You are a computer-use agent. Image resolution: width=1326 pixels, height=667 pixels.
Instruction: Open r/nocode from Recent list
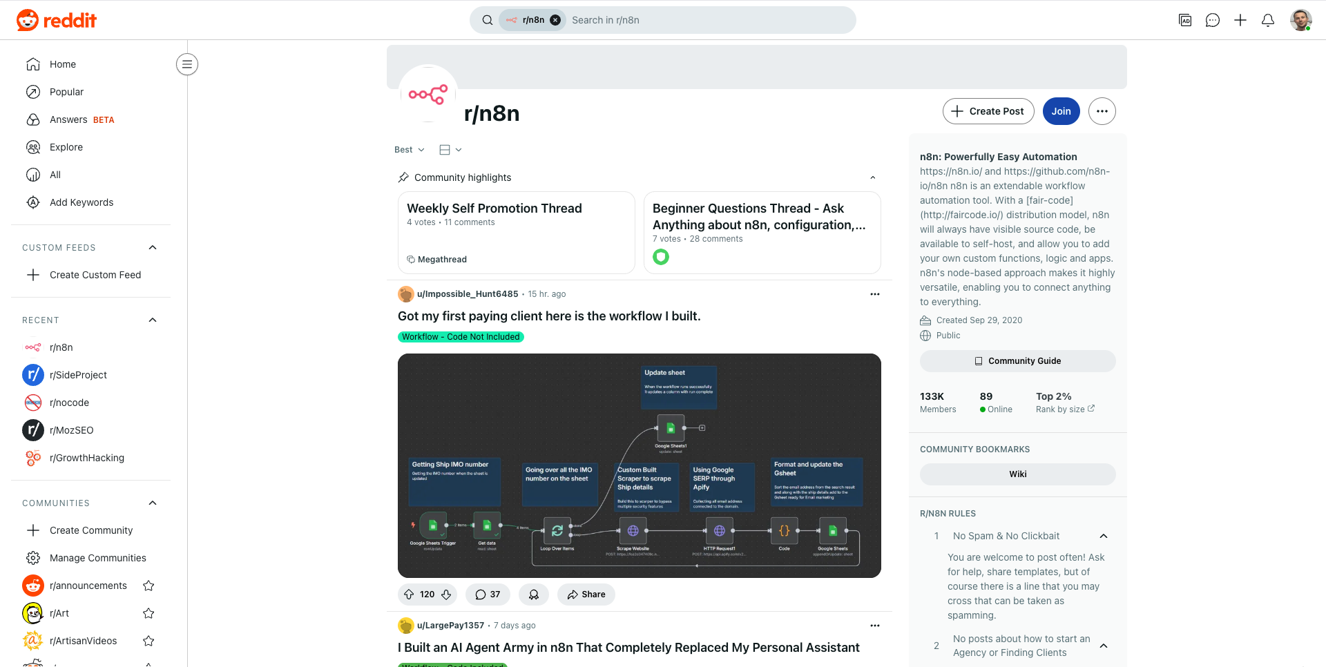(x=91, y=403)
